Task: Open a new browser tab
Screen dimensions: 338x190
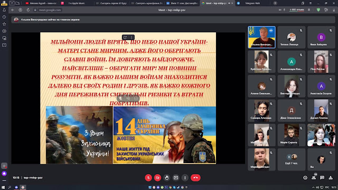Action: [275, 3]
